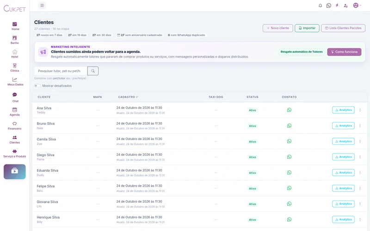The image size is (370, 231).
Task: Open Meus Dados in sidebar
Action: tap(15, 82)
